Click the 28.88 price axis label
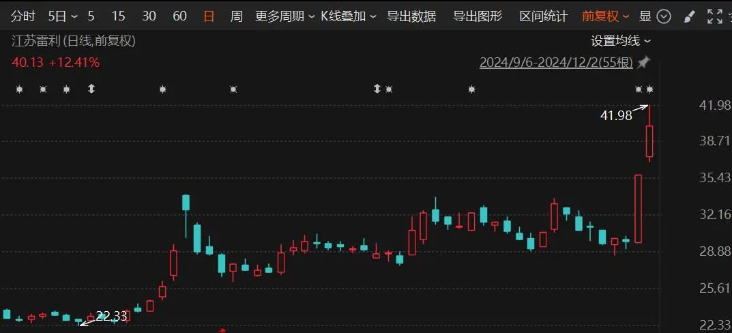Viewport: 732px width, 333px height. pos(715,251)
